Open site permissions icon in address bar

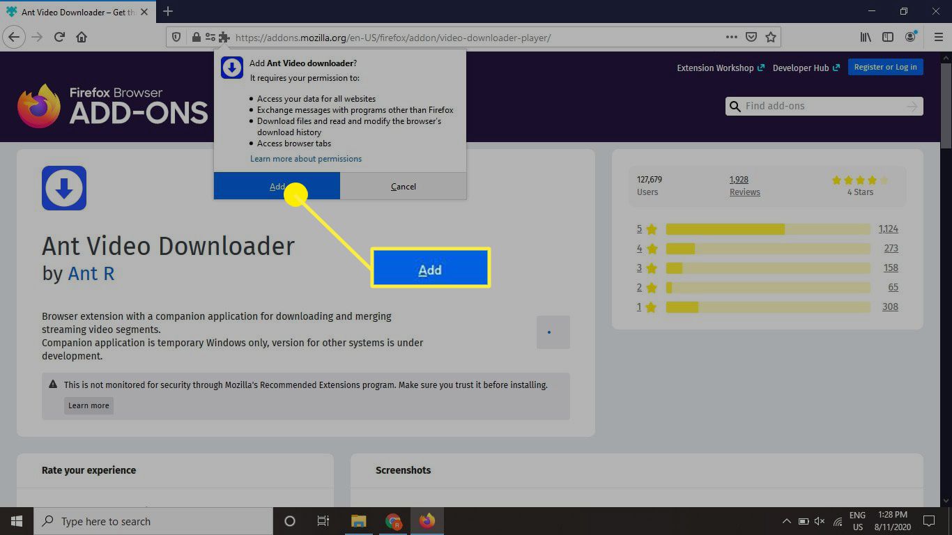(x=209, y=37)
